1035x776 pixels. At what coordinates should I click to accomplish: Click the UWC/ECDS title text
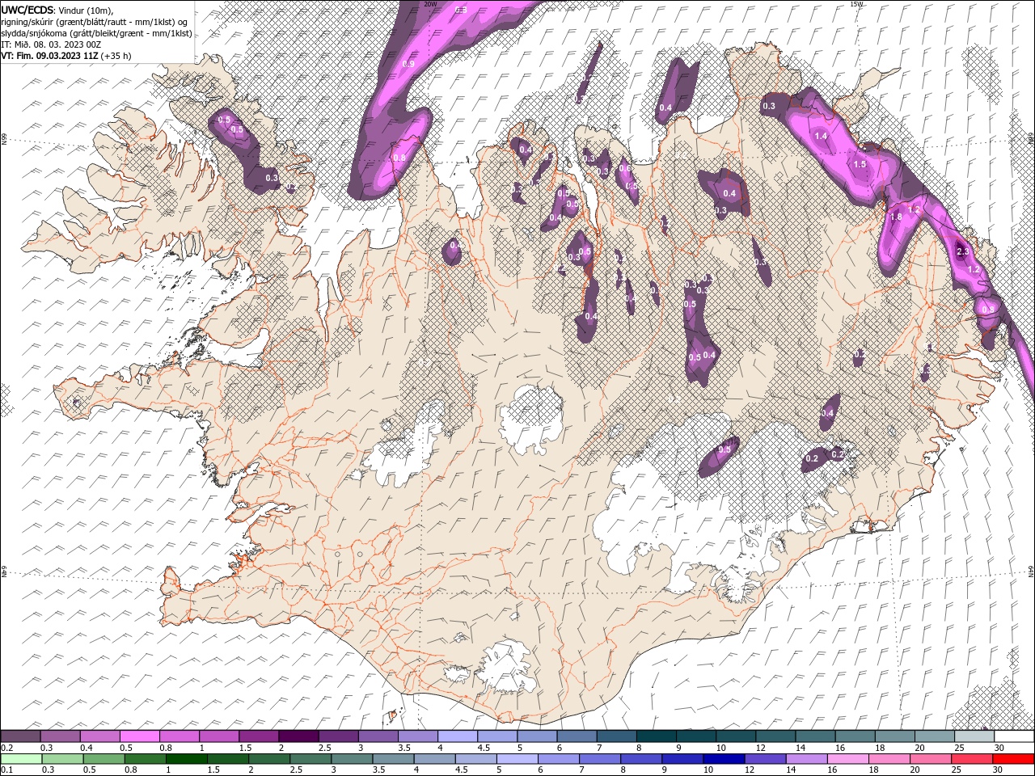[x=27, y=10]
